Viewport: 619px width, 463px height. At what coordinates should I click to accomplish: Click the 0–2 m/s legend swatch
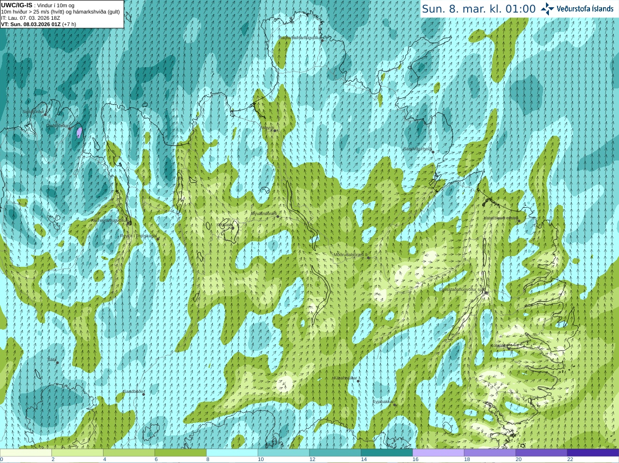(26, 453)
